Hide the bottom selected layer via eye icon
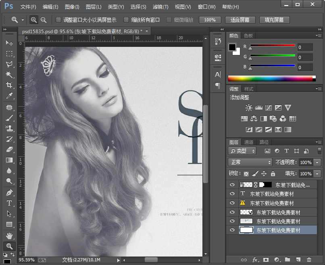The image size is (325, 265). point(232,230)
